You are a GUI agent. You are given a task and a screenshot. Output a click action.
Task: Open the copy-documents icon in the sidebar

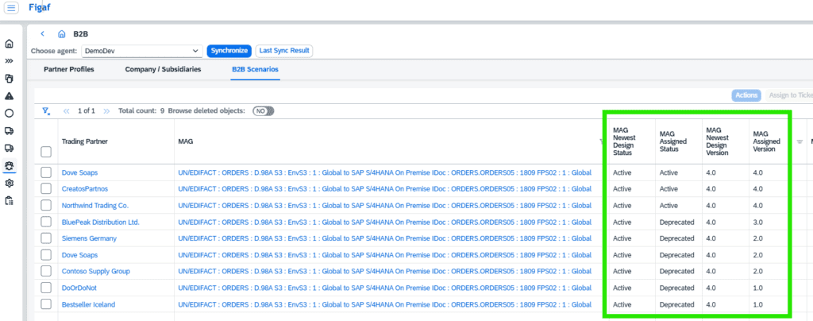9,79
